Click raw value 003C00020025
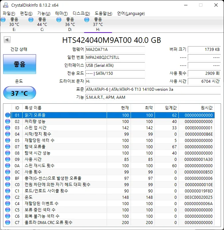 [199, 197]
